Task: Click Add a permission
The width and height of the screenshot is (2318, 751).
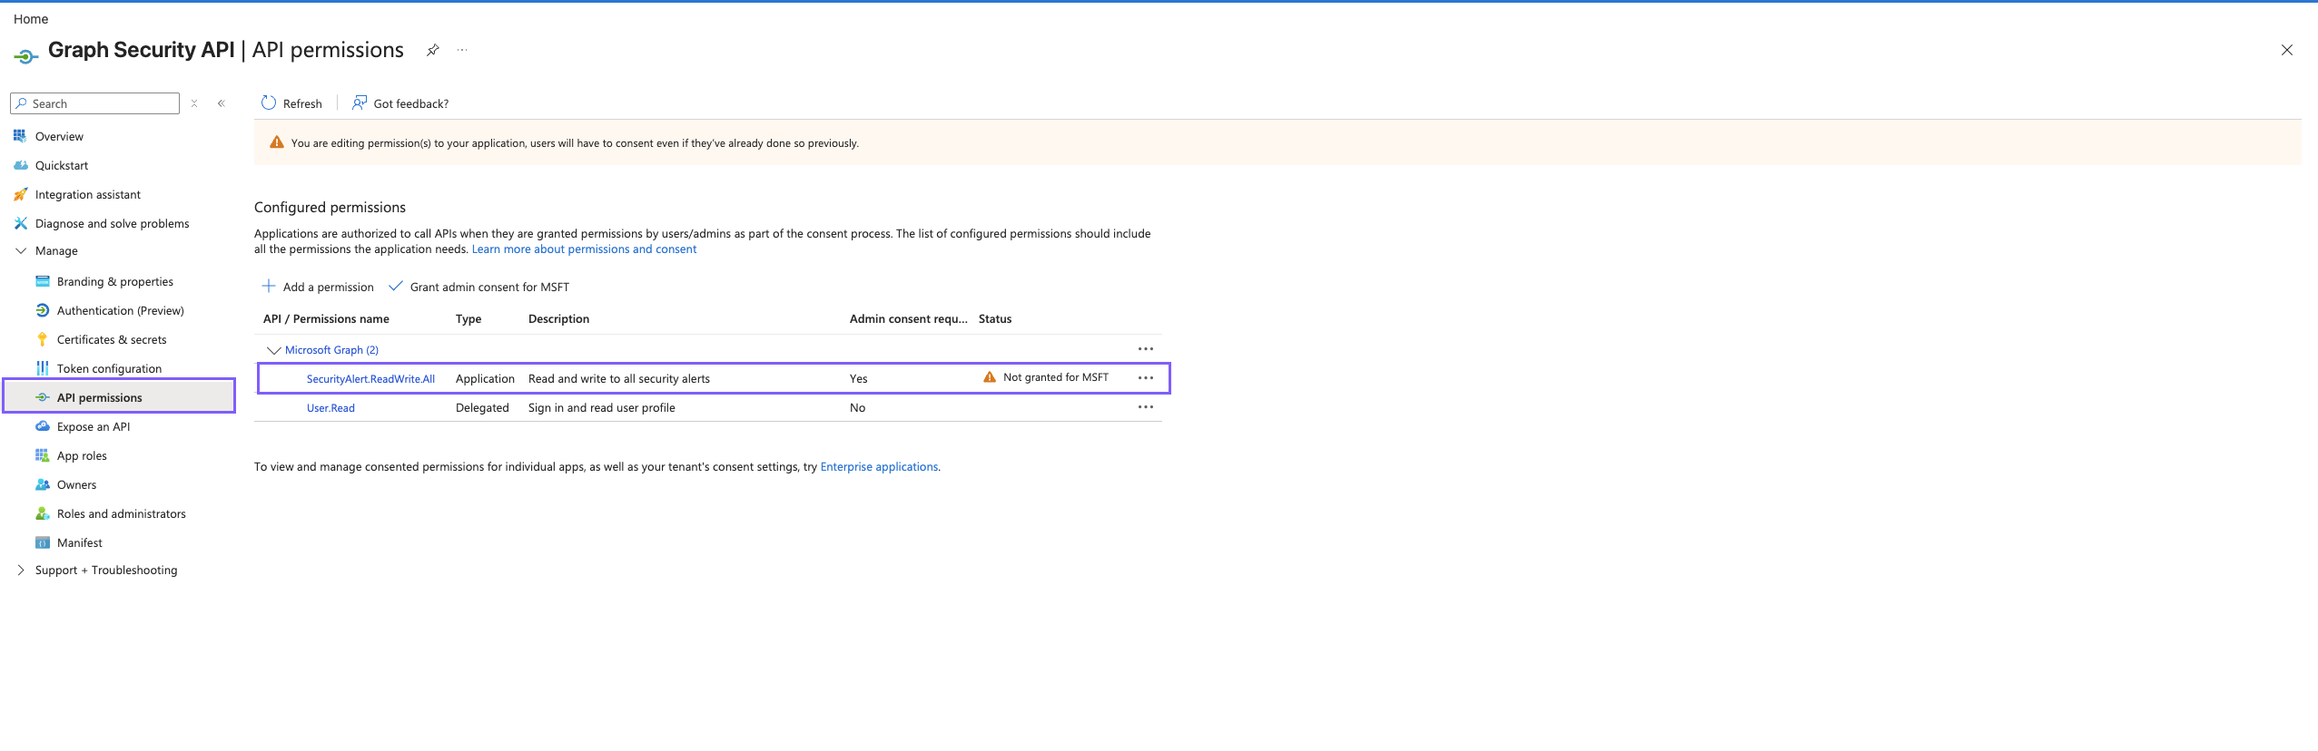Action: pos(318,287)
